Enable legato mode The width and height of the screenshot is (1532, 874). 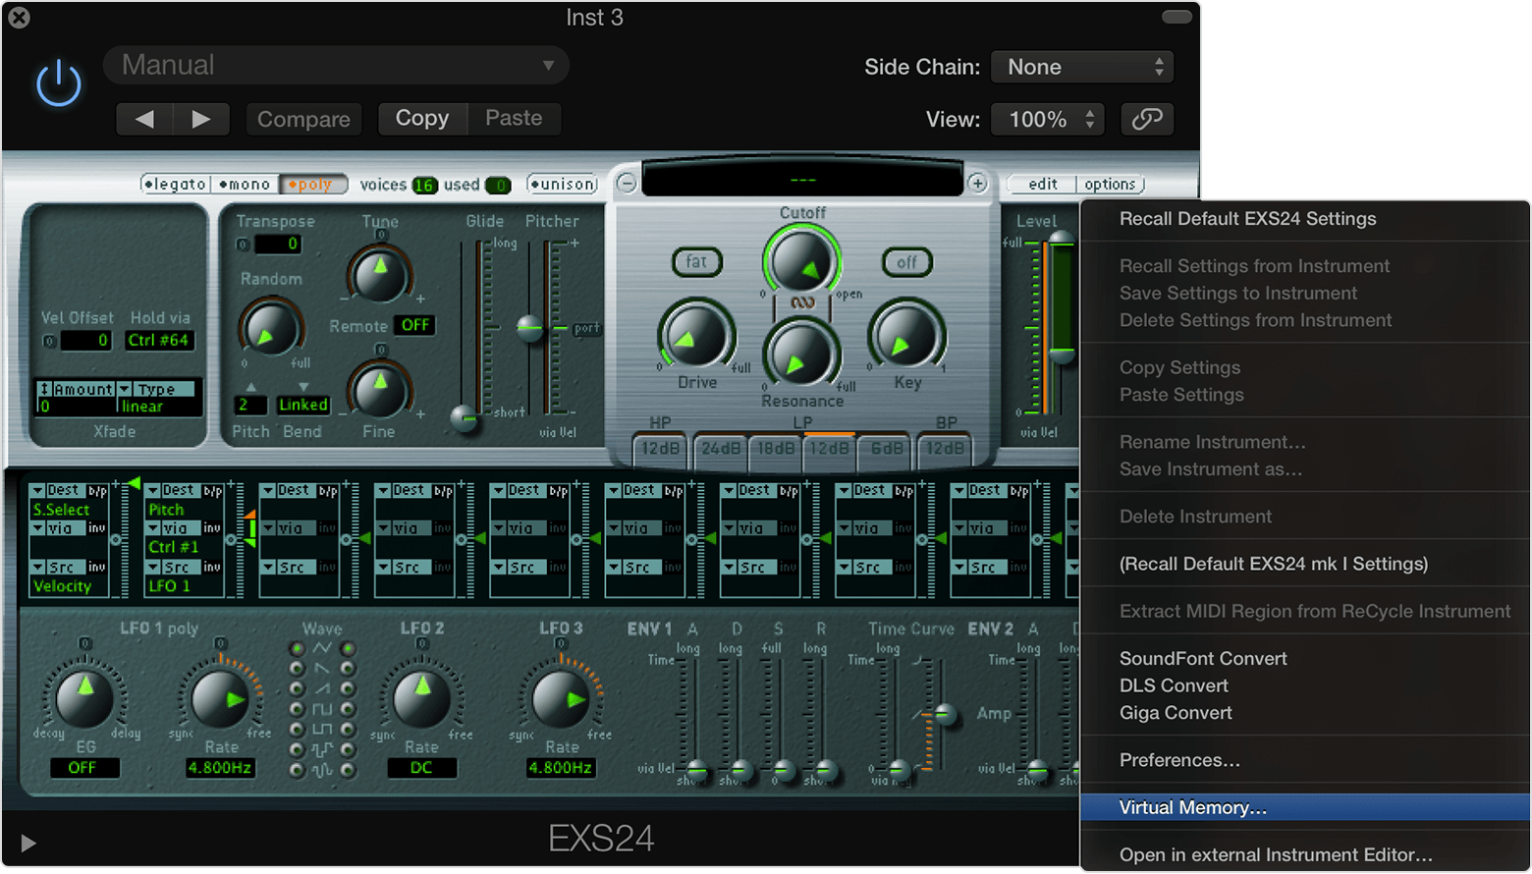[x=176, y=184]
